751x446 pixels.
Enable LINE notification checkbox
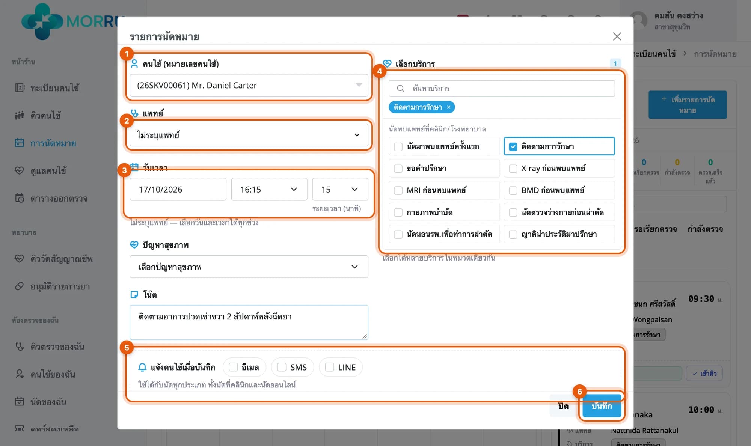[329, 367]
